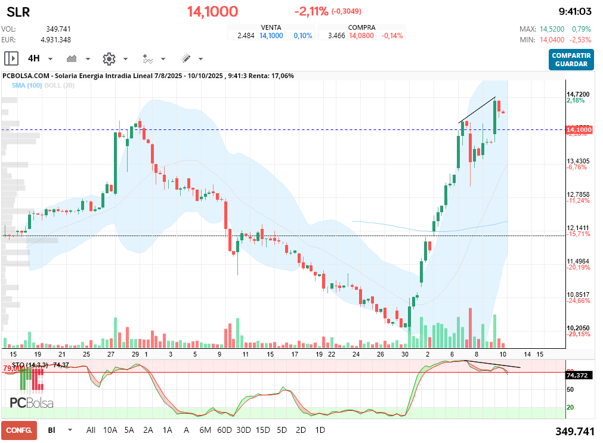This screenshot has height=443, width=603.
Task: Select the 30D range tab
Action: click(x=243, y=430)
